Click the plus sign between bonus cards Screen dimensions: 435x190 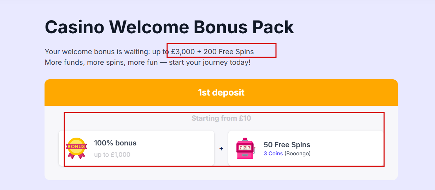coord(221,149)
